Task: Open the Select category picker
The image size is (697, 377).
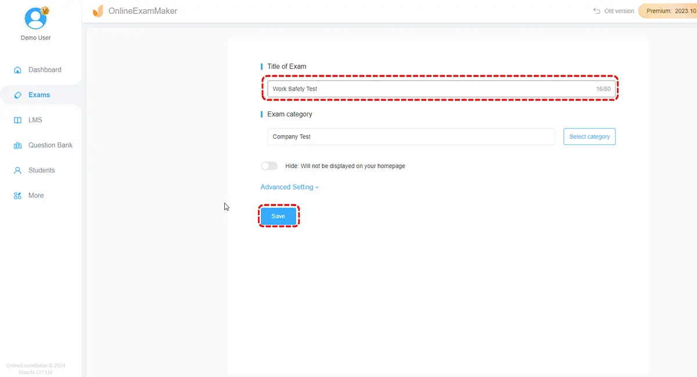Action: point(589,137)
